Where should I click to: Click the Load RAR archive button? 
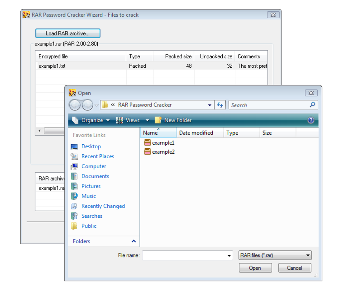(x=68, y=33)
